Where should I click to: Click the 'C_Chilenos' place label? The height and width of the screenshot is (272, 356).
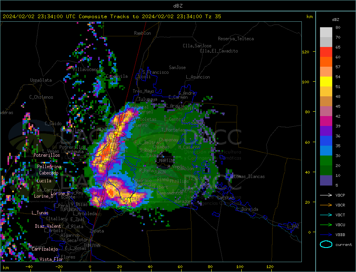click(41, 97)
